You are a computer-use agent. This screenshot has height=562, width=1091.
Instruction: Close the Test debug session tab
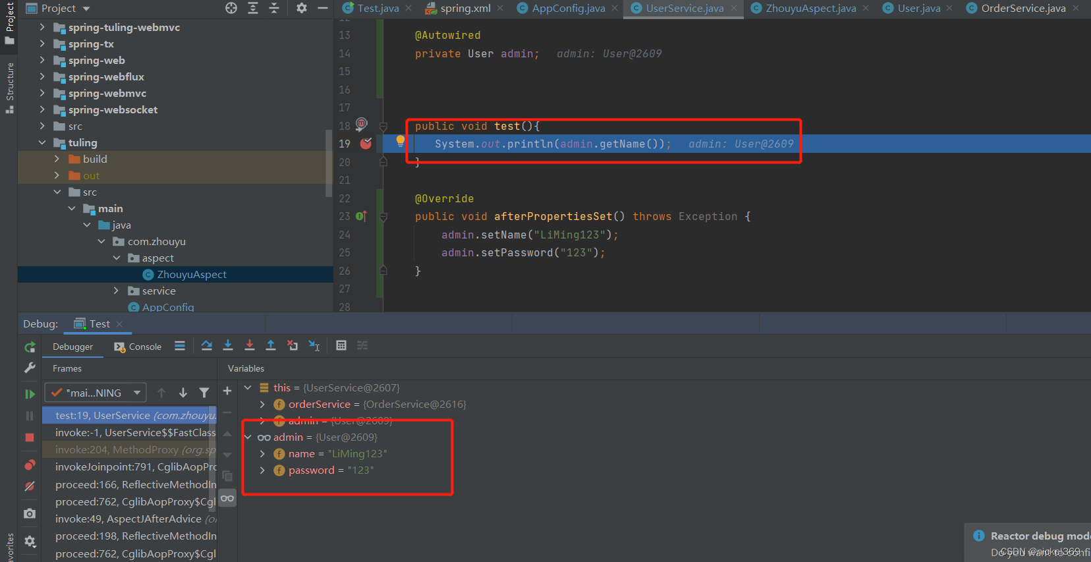pyautogui.click(x=119, y=323)
